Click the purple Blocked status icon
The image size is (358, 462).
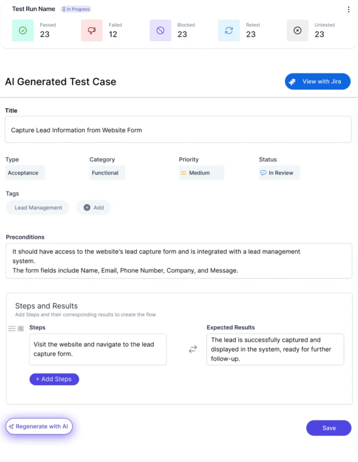(160, 31)
